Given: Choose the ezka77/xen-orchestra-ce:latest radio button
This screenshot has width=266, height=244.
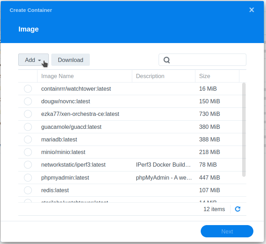Looking at the screenshot, I should pos(28,114).
